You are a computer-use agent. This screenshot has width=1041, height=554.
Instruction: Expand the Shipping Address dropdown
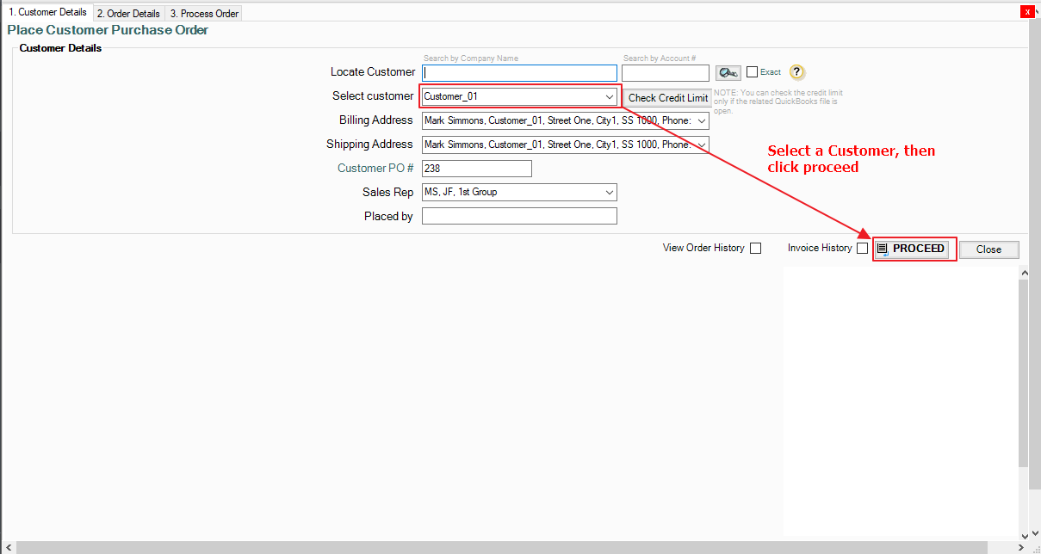click(x=702, y=145)
